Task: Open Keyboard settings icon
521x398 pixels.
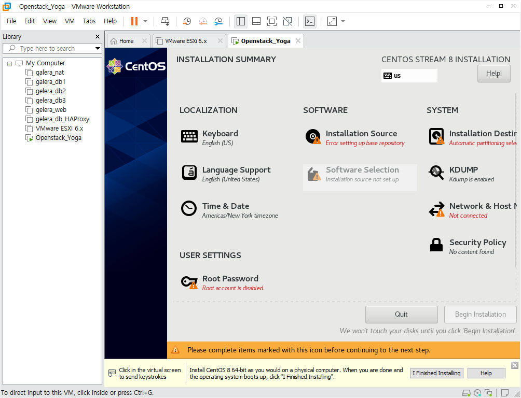Action: [x=189, y=136]
